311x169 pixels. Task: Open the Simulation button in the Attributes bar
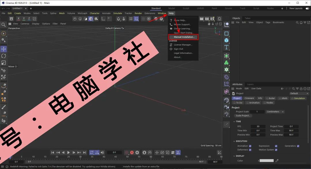(x=298, y=98)
